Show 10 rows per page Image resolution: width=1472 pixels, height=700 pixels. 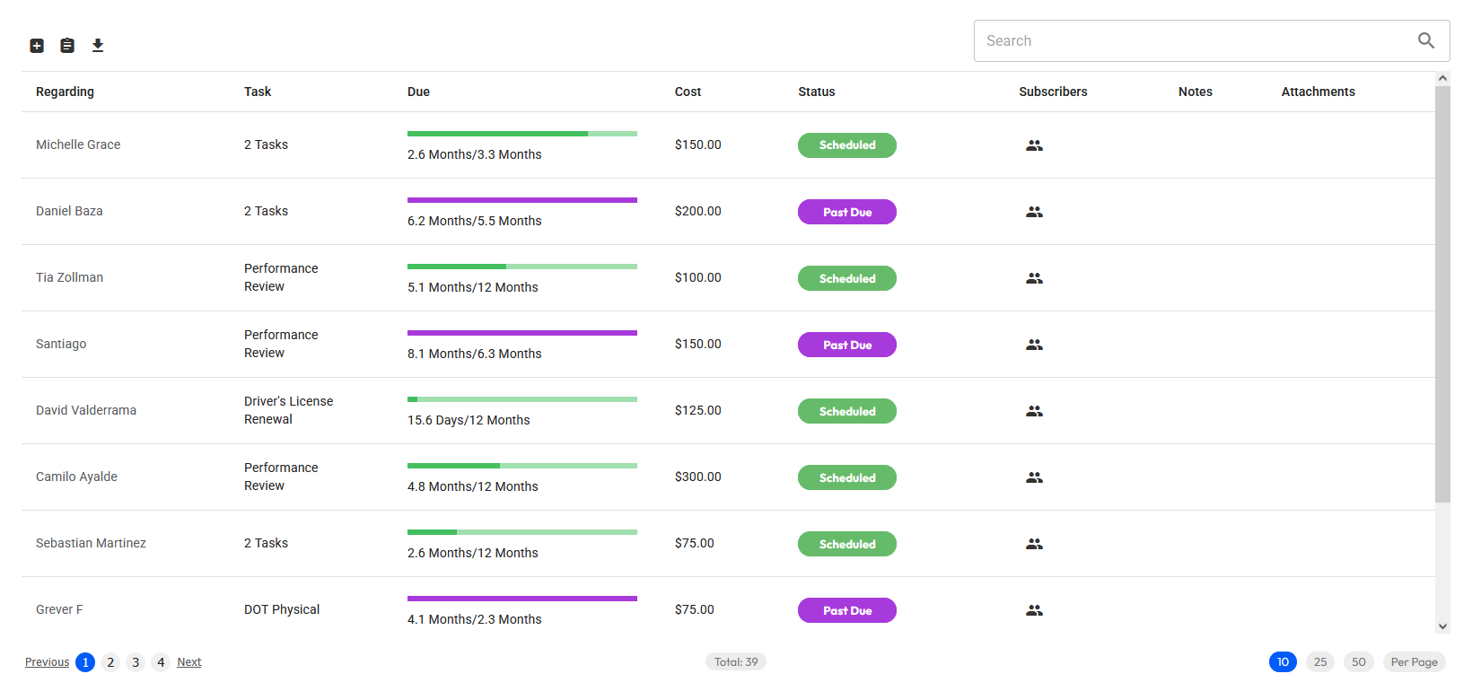coord(1283,662)
